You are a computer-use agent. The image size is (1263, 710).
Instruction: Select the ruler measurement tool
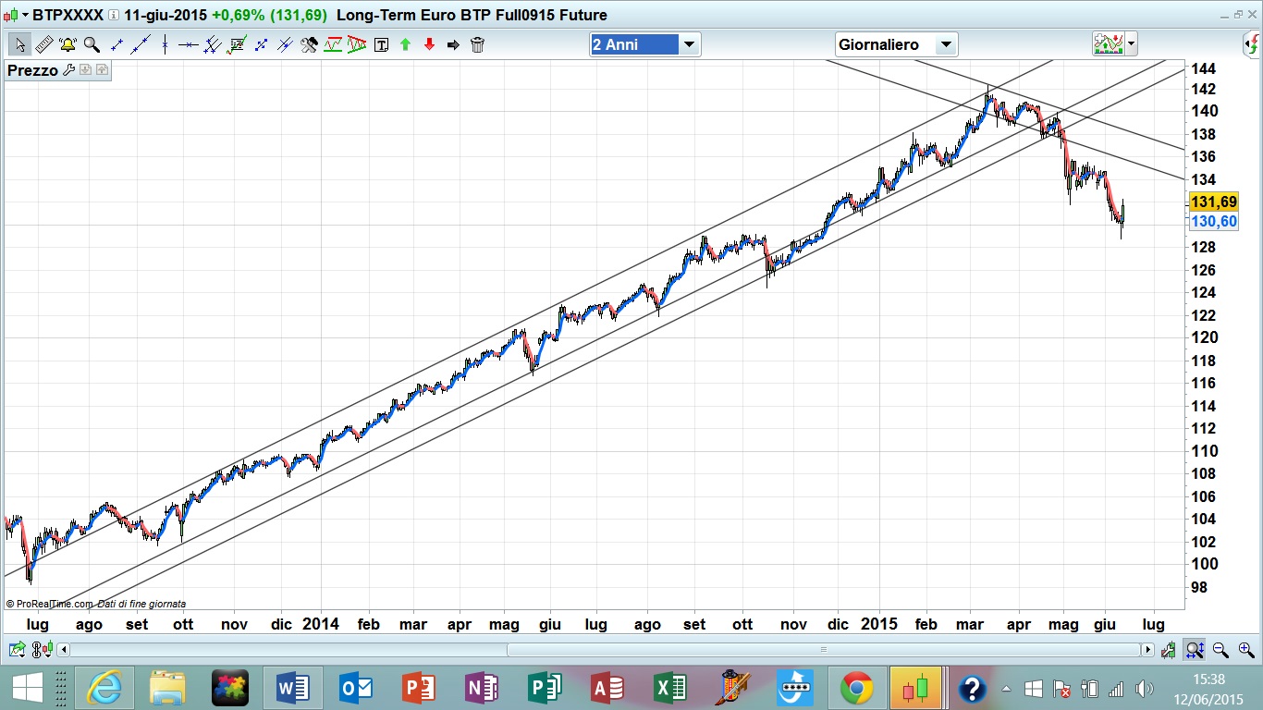click(x=43, y=44)
